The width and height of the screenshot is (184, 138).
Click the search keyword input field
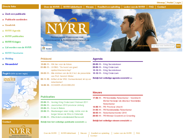pos(163,46)
